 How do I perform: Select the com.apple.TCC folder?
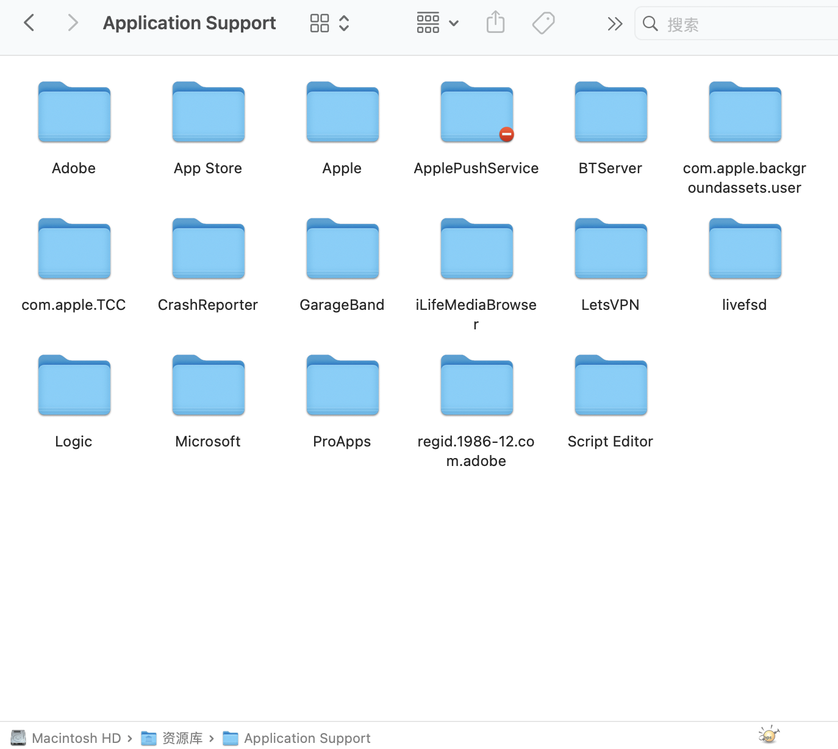click(x=74, y=249)
